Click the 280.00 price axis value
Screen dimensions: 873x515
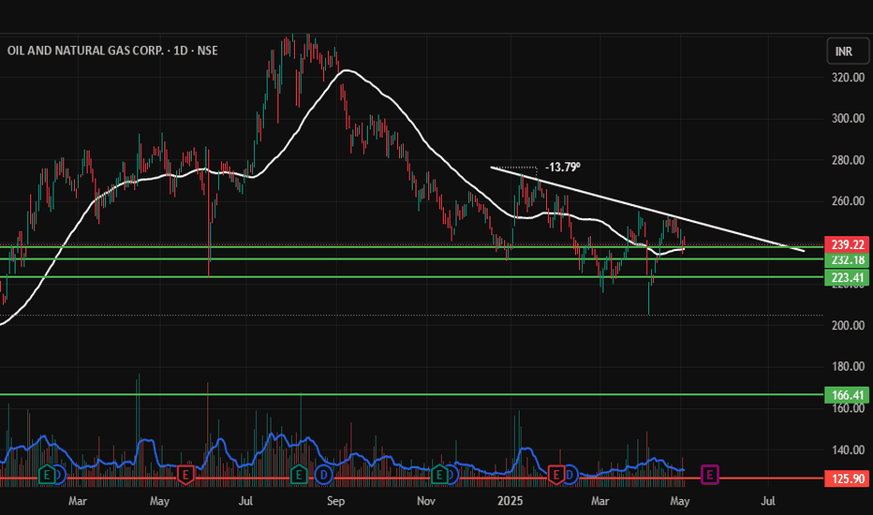(x=848, y=160)
